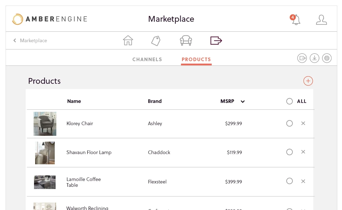Open the notifications bell
Image resolution: width=342 pixels, height=210 pixels.
coord(296,20)
